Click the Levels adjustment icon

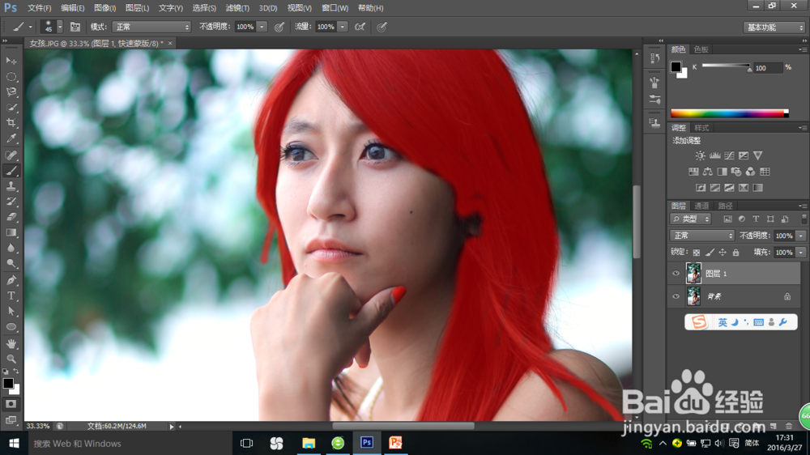click(x=715, y=155)
